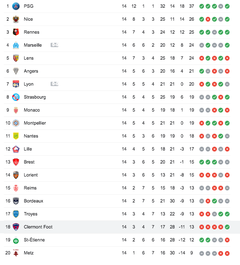Image resolution: width=240 pixels, height=265 pixels.
Task: Open the Marseille 0-0 live score badge
Action: [x=54, y=45]
